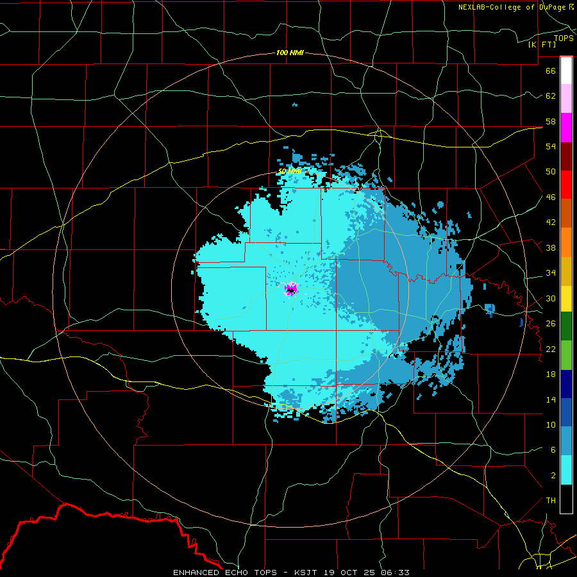577x577 pixels.
Task: Click the "66" legend value
Action: click(x=551, y=71)
